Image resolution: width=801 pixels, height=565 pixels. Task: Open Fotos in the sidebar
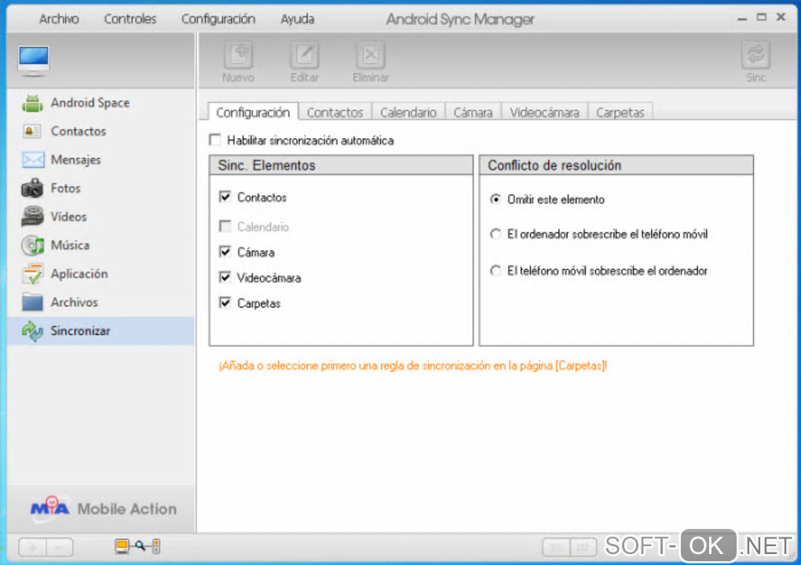[101, 189]
